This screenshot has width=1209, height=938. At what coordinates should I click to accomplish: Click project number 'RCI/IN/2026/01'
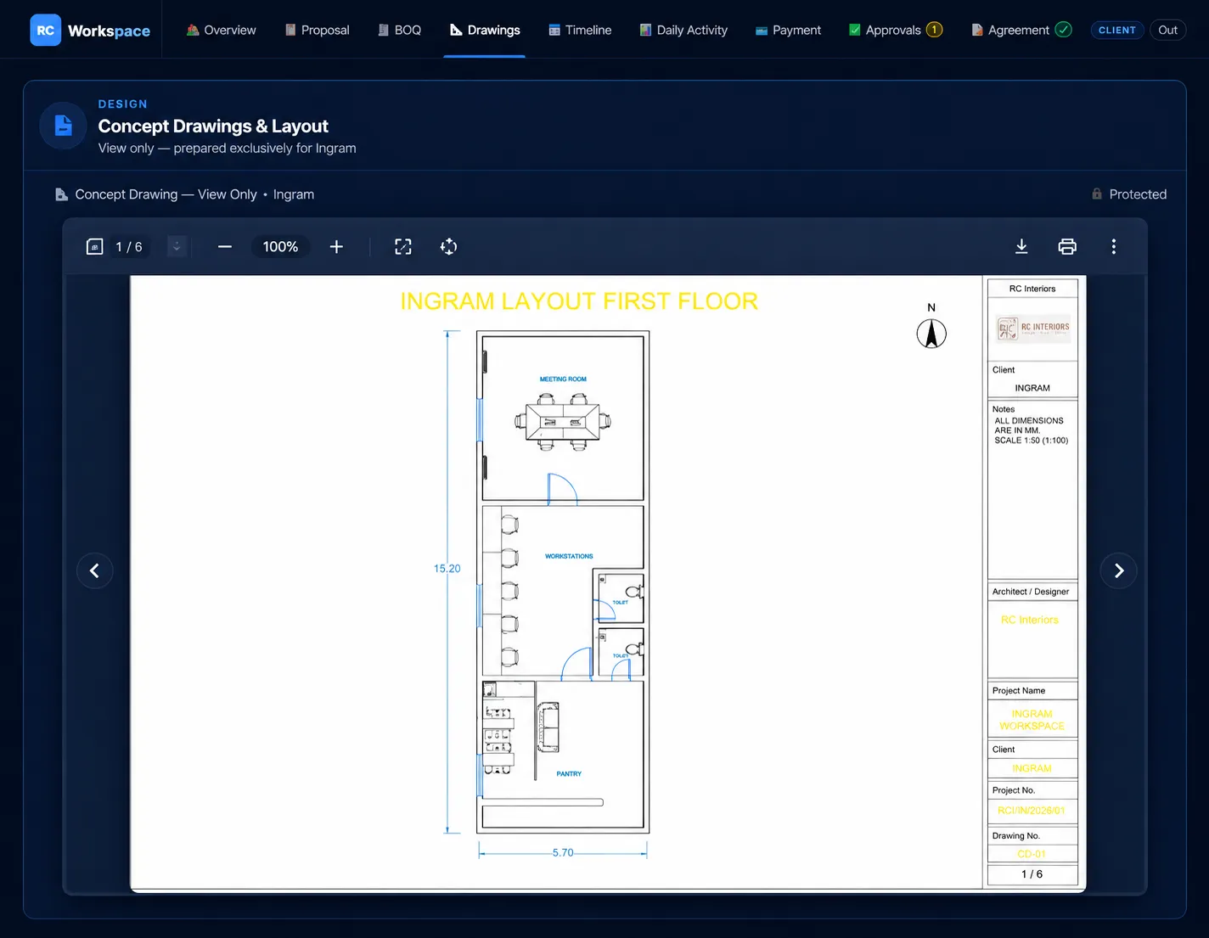coord(1032,811)
